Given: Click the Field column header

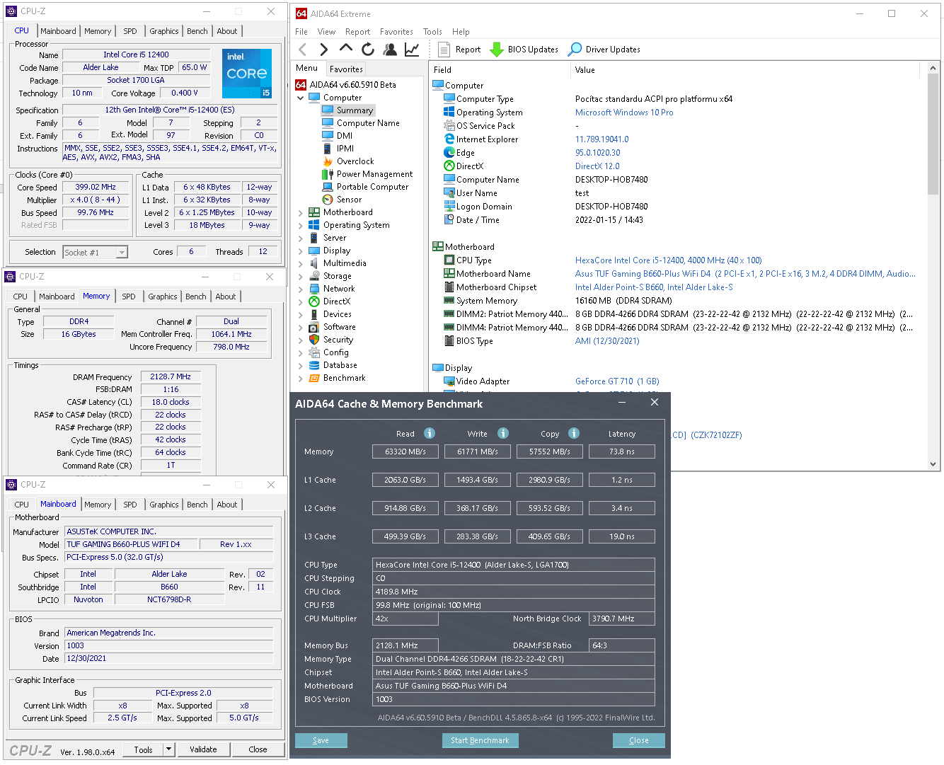Looking at the screenshot, I should pyautogui.click(x=442, y=70).
